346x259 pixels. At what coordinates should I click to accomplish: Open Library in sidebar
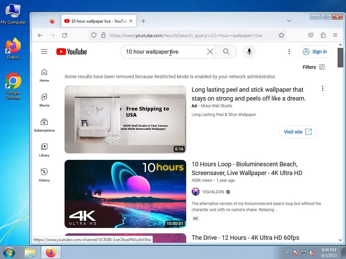tap(44, 150)
